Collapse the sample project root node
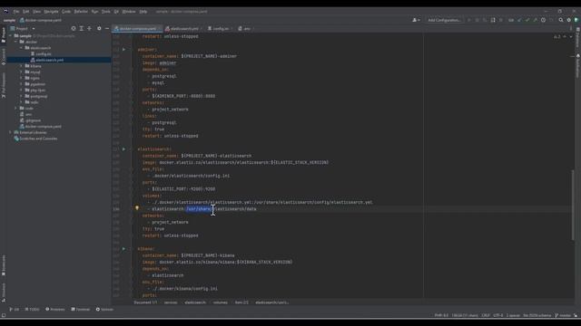This screenshot has width=581, height=326. pos(11,36)
